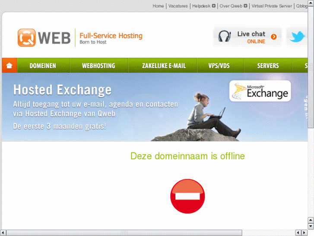Click the orange home icon in navigation bar
This screenshot has width=314, height=236.
(x=10, y=65)
